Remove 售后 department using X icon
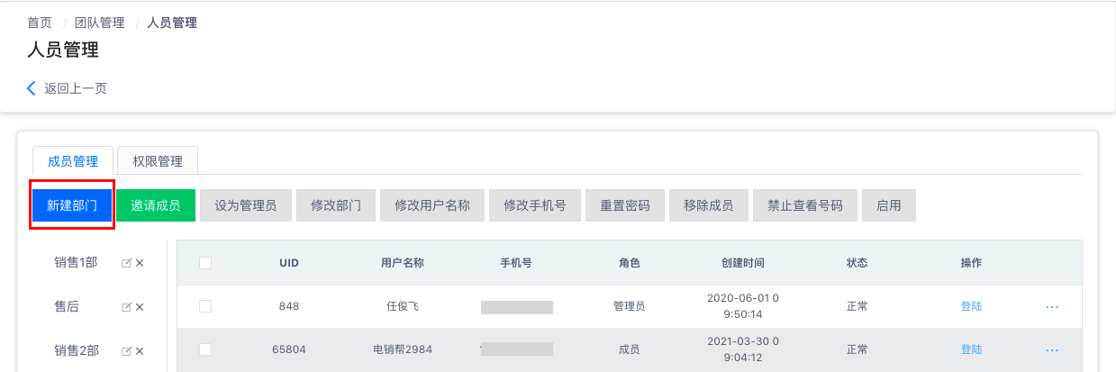This screenshot has height=372, width=1116. pos(140,307)
